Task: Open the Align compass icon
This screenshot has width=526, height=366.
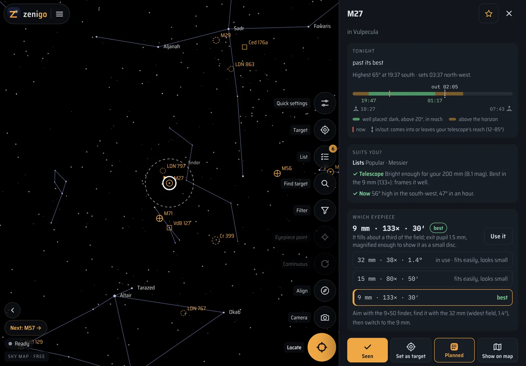Action: tap(325, 291)
